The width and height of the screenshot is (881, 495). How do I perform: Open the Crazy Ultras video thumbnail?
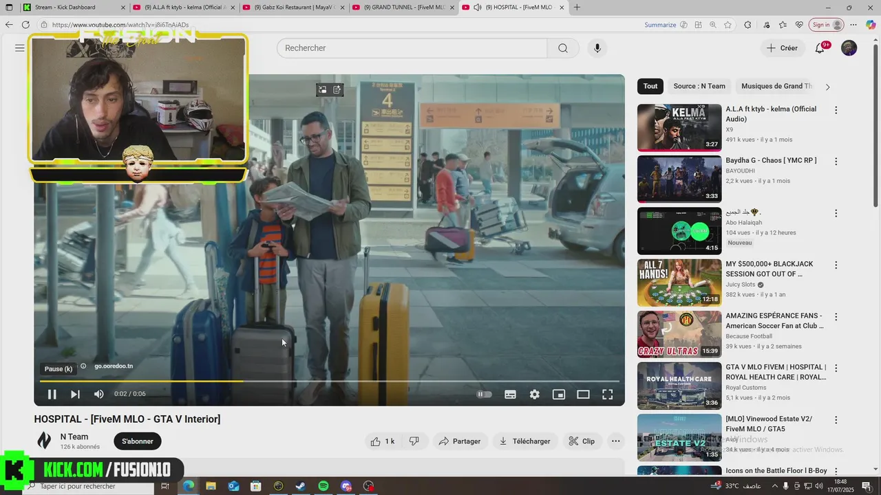tap(679, 334)
